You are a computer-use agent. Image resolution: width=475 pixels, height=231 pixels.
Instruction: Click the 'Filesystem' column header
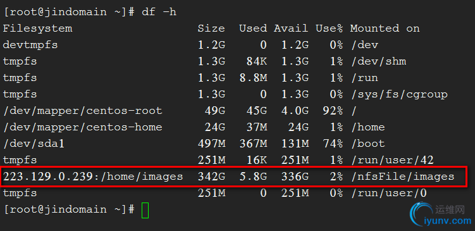[37, 29]
